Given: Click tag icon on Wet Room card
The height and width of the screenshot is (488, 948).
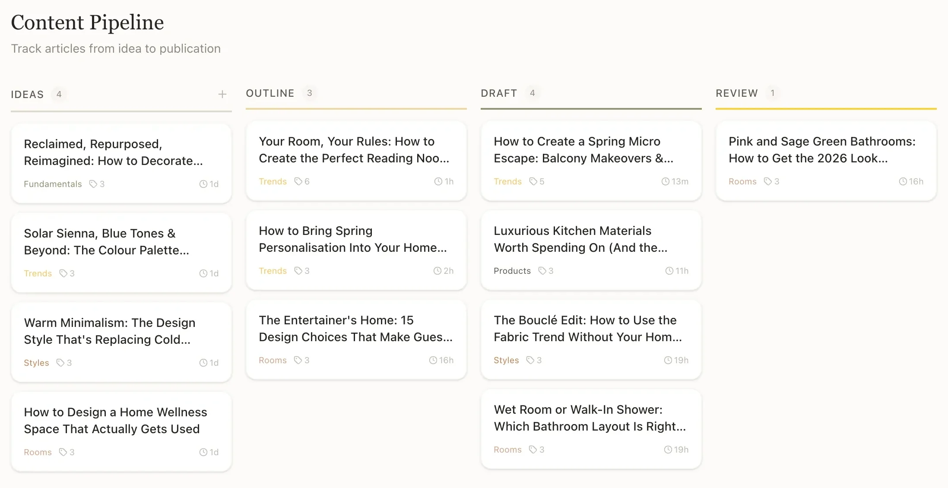Looking at the screenshot, I should tap(533, 450).
